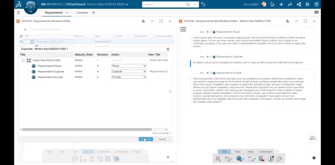Select the Requirements tab
Screen dimensions: 335x165
click(54, 13)
